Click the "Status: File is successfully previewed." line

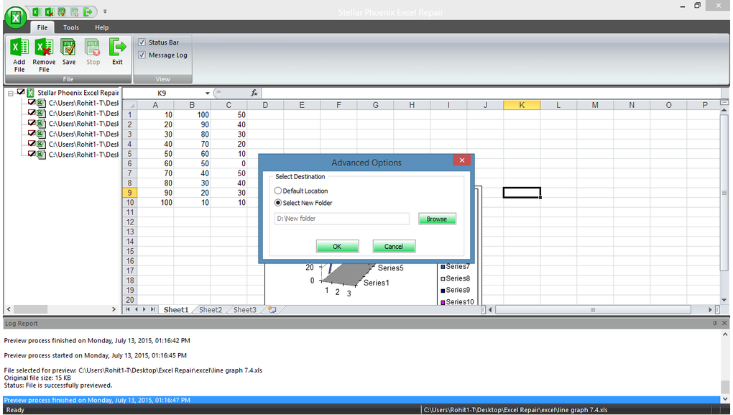(58, 386)
